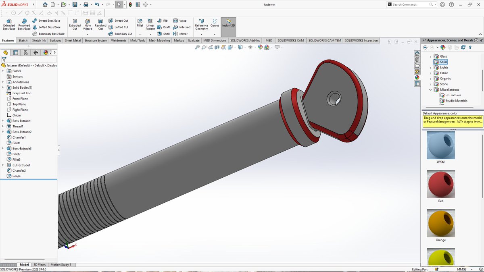The width and height of the screenshot is (484, 272).
Task: Select the Fillet tool
Action: (x=140, y=23)
